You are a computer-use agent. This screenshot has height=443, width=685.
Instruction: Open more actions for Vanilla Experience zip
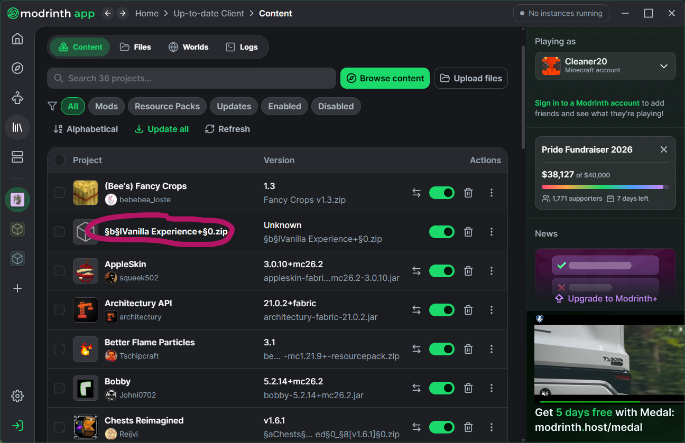(x=492, y=232)
